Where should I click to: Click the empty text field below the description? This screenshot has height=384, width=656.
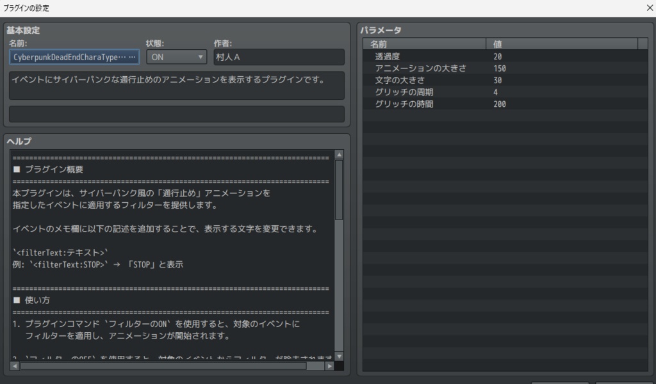click(175, 114)
